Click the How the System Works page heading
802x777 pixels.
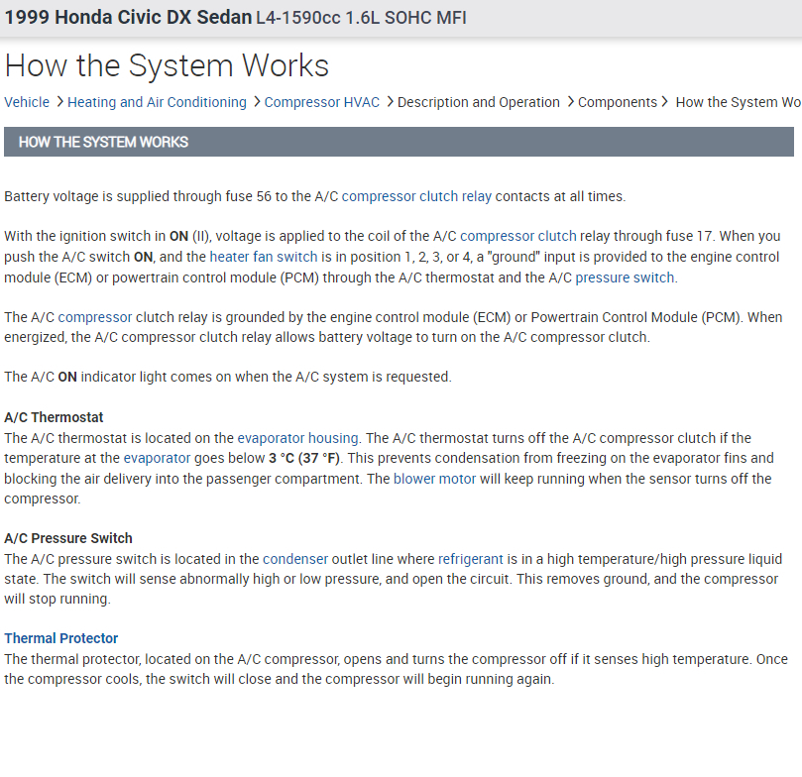pyautogui.click(x=167, y=65)
